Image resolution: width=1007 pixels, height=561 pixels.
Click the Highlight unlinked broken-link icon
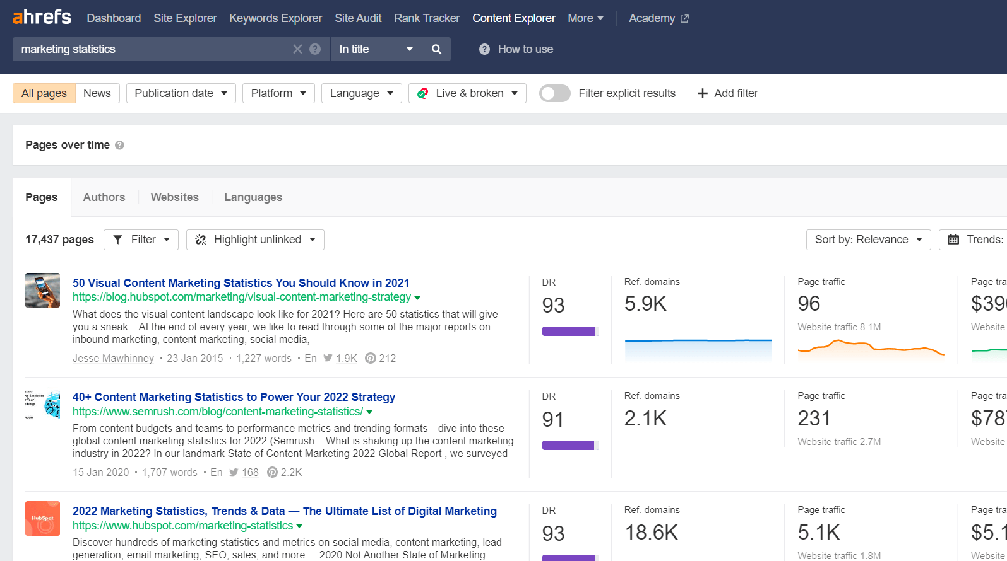(201, 240)
